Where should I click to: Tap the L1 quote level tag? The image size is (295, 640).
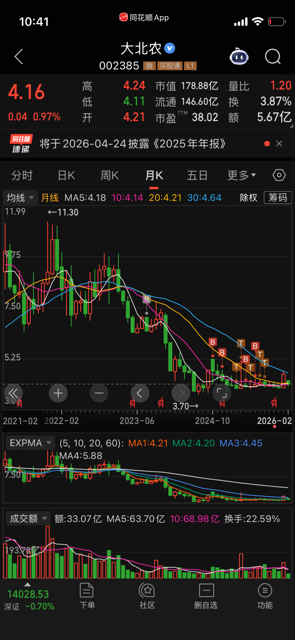point(191,66)
